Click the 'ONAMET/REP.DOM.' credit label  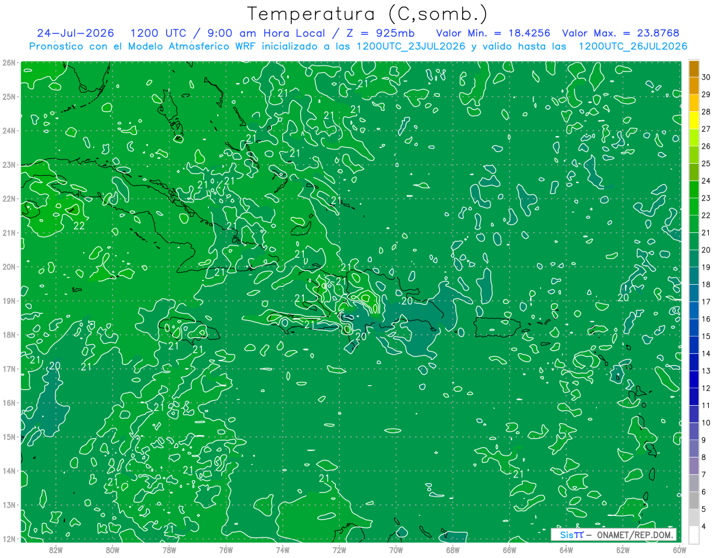[x=634, y=535]
